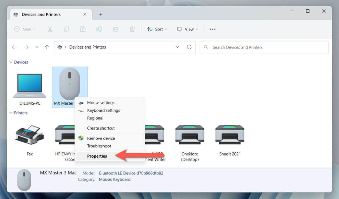339x199 pixels.
Task: Expand the chevron before Devices and Printers path
Action: tap(66, 47)
